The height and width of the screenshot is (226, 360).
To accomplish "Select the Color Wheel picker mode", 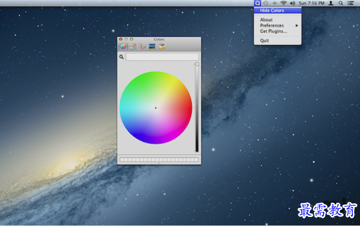I will click(123, 47).
